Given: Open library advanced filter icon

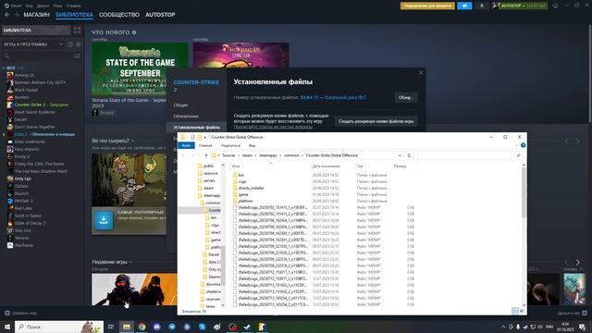Looking at the screenshot, I should pyautogui.click(x=77, y=55).
